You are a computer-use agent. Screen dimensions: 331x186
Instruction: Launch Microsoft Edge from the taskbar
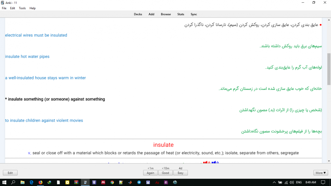click(31, 182)
